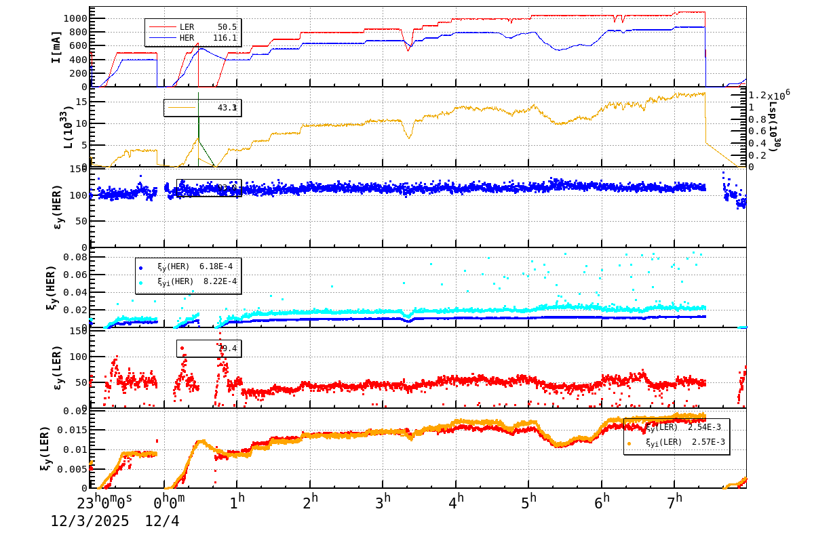Expand the ξy(LER) legend box
This screenshot has height=541, width=814.
675,435
